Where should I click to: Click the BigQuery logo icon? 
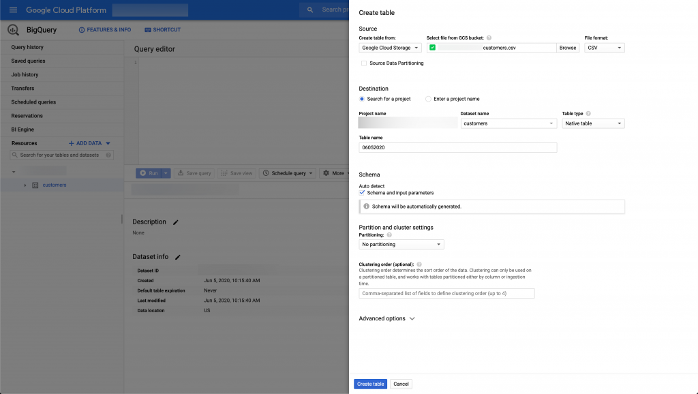pos(14,30)
